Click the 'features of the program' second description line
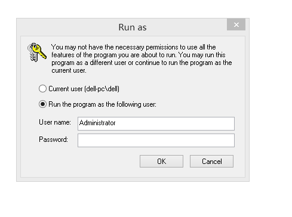The image size is (292, 217). click(139, 55)
